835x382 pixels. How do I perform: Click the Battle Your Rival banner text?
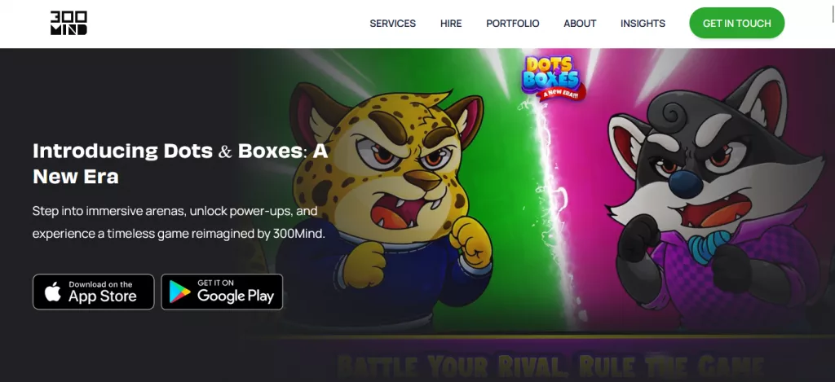(x=550, y=366)
